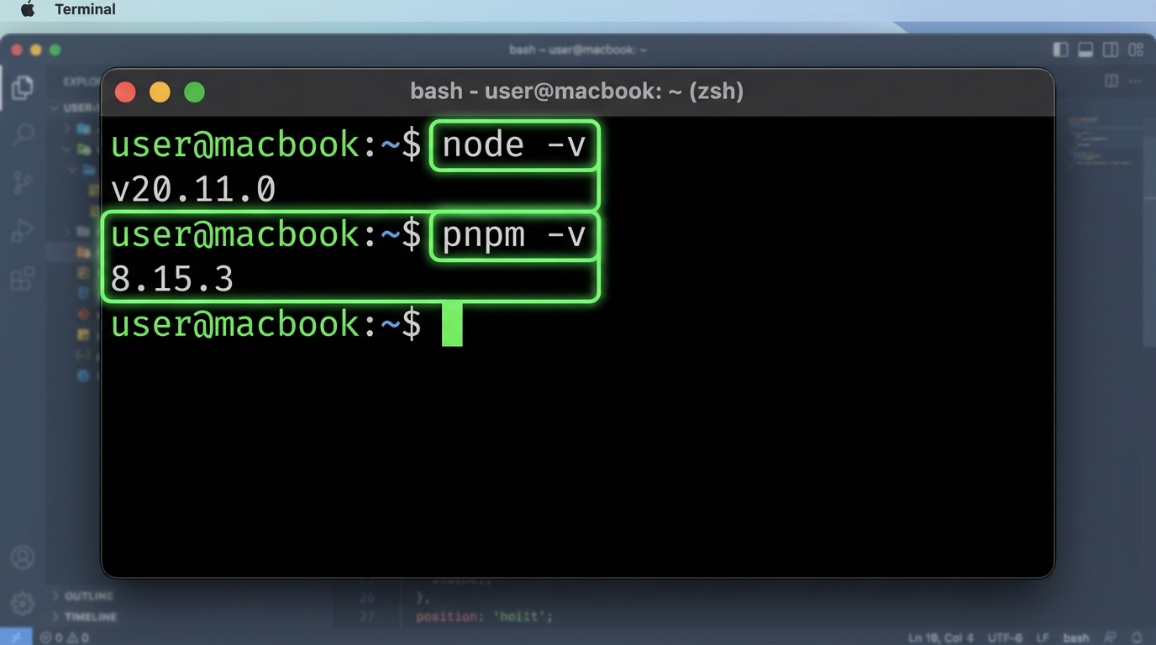Open the Explorer view in activity bar
The width and height of the screenshot is (1156, 645).
(23, 87)
